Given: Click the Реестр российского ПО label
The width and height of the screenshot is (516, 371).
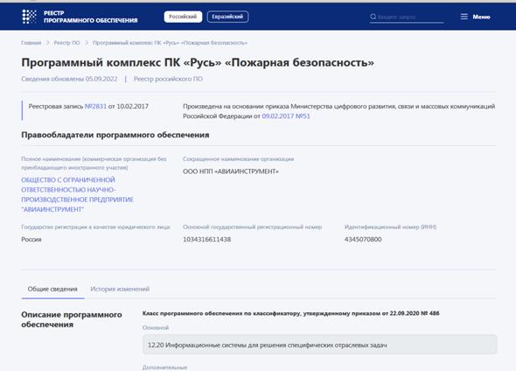Looking at the screenshot, I should pos(168,79).
